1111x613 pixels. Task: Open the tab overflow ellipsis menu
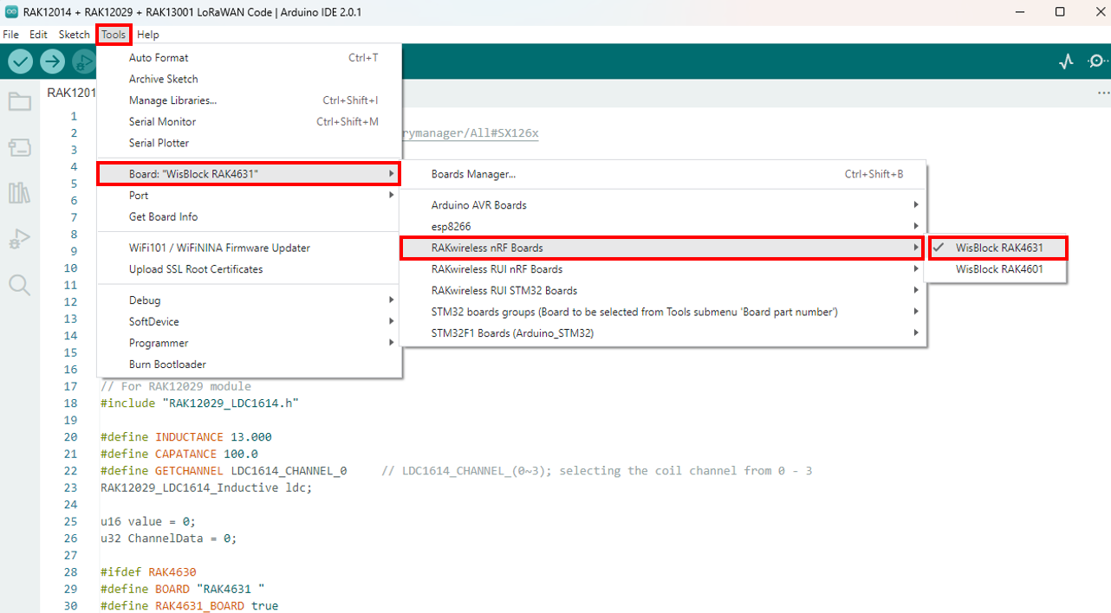coord(1103,93)
